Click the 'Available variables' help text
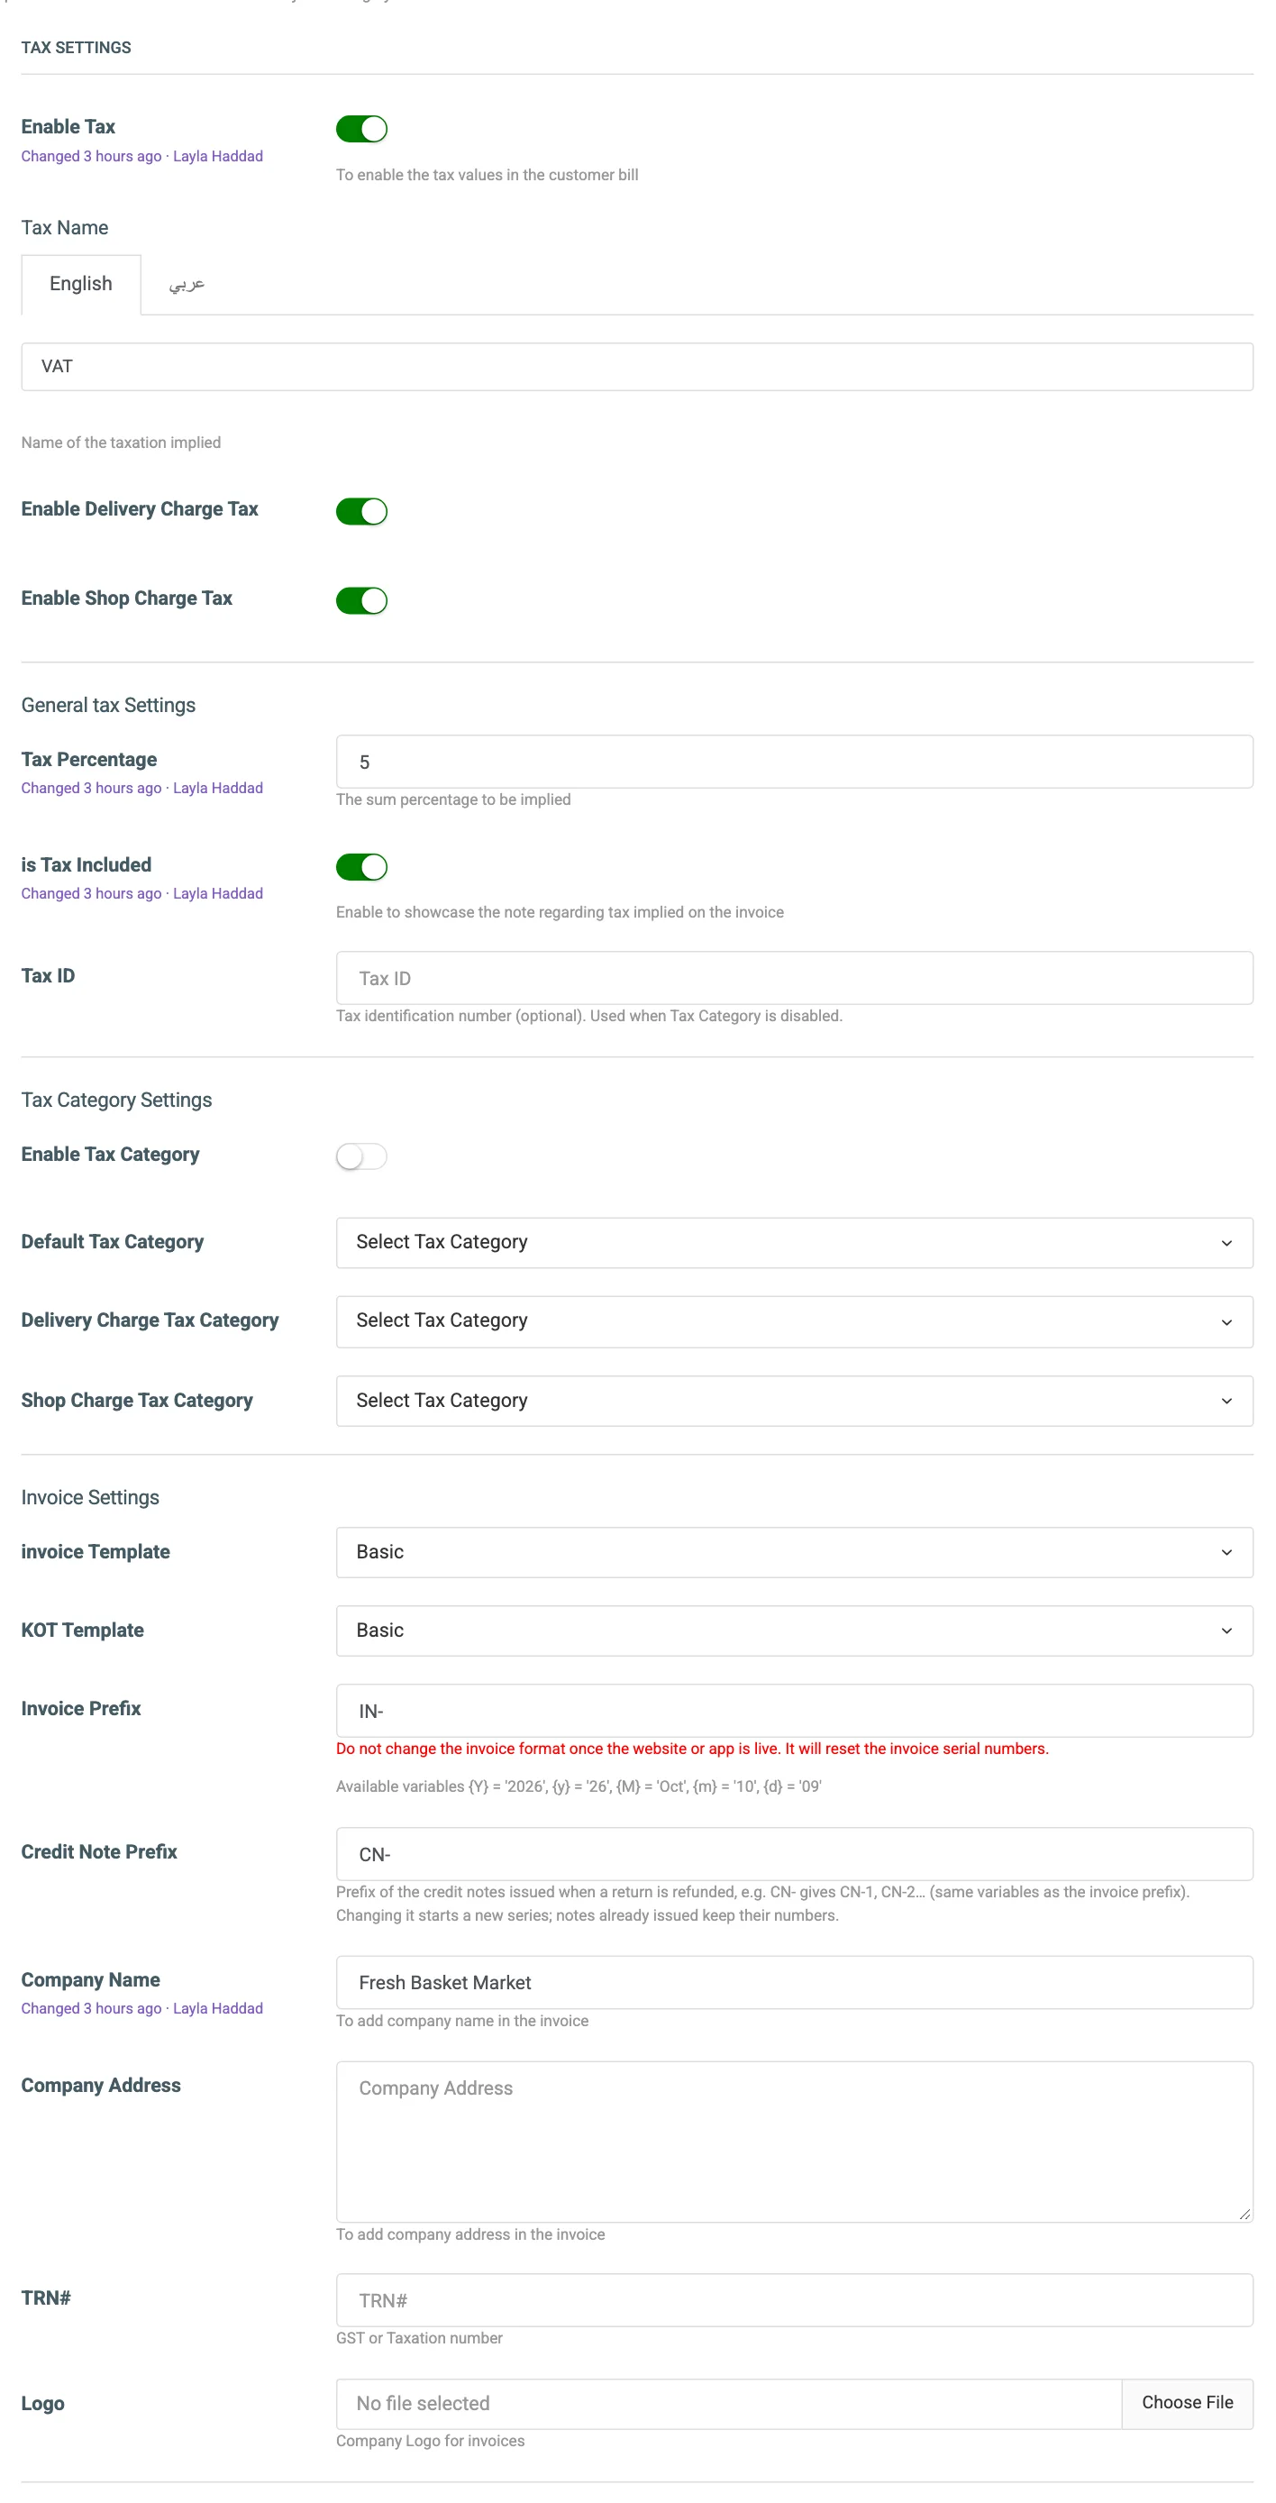This screenshot has height=2503, width=1276. [x=579, y=1786]
